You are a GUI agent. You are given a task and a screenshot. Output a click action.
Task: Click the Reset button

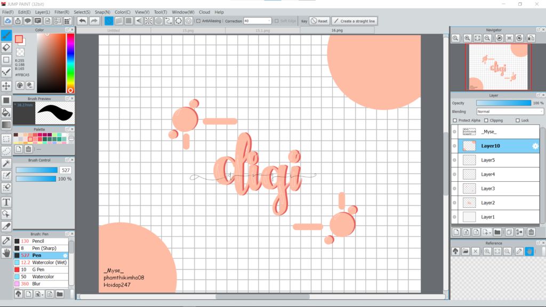point(319,21)
